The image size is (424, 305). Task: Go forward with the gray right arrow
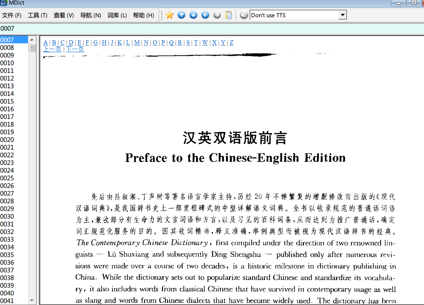(217, 15)
